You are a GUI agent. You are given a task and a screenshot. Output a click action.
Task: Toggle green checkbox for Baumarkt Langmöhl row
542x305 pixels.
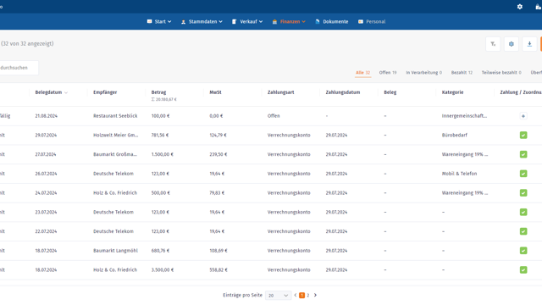tap(523, 251)
